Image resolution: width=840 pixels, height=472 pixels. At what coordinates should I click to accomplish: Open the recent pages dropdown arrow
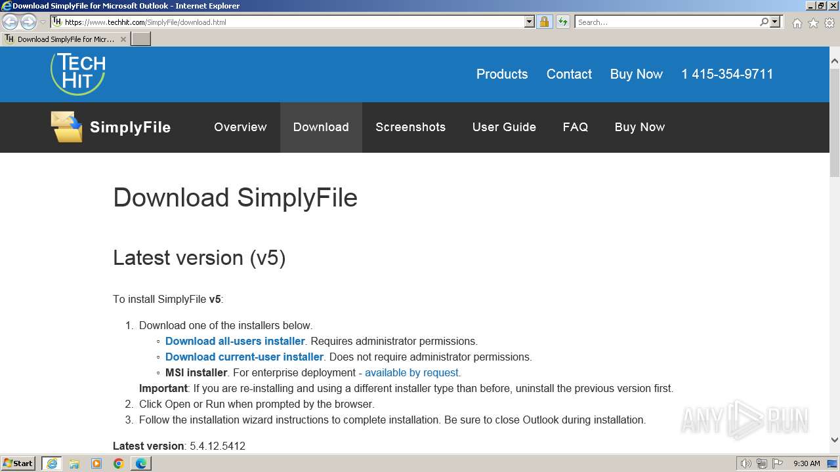[x=43, y=22]
